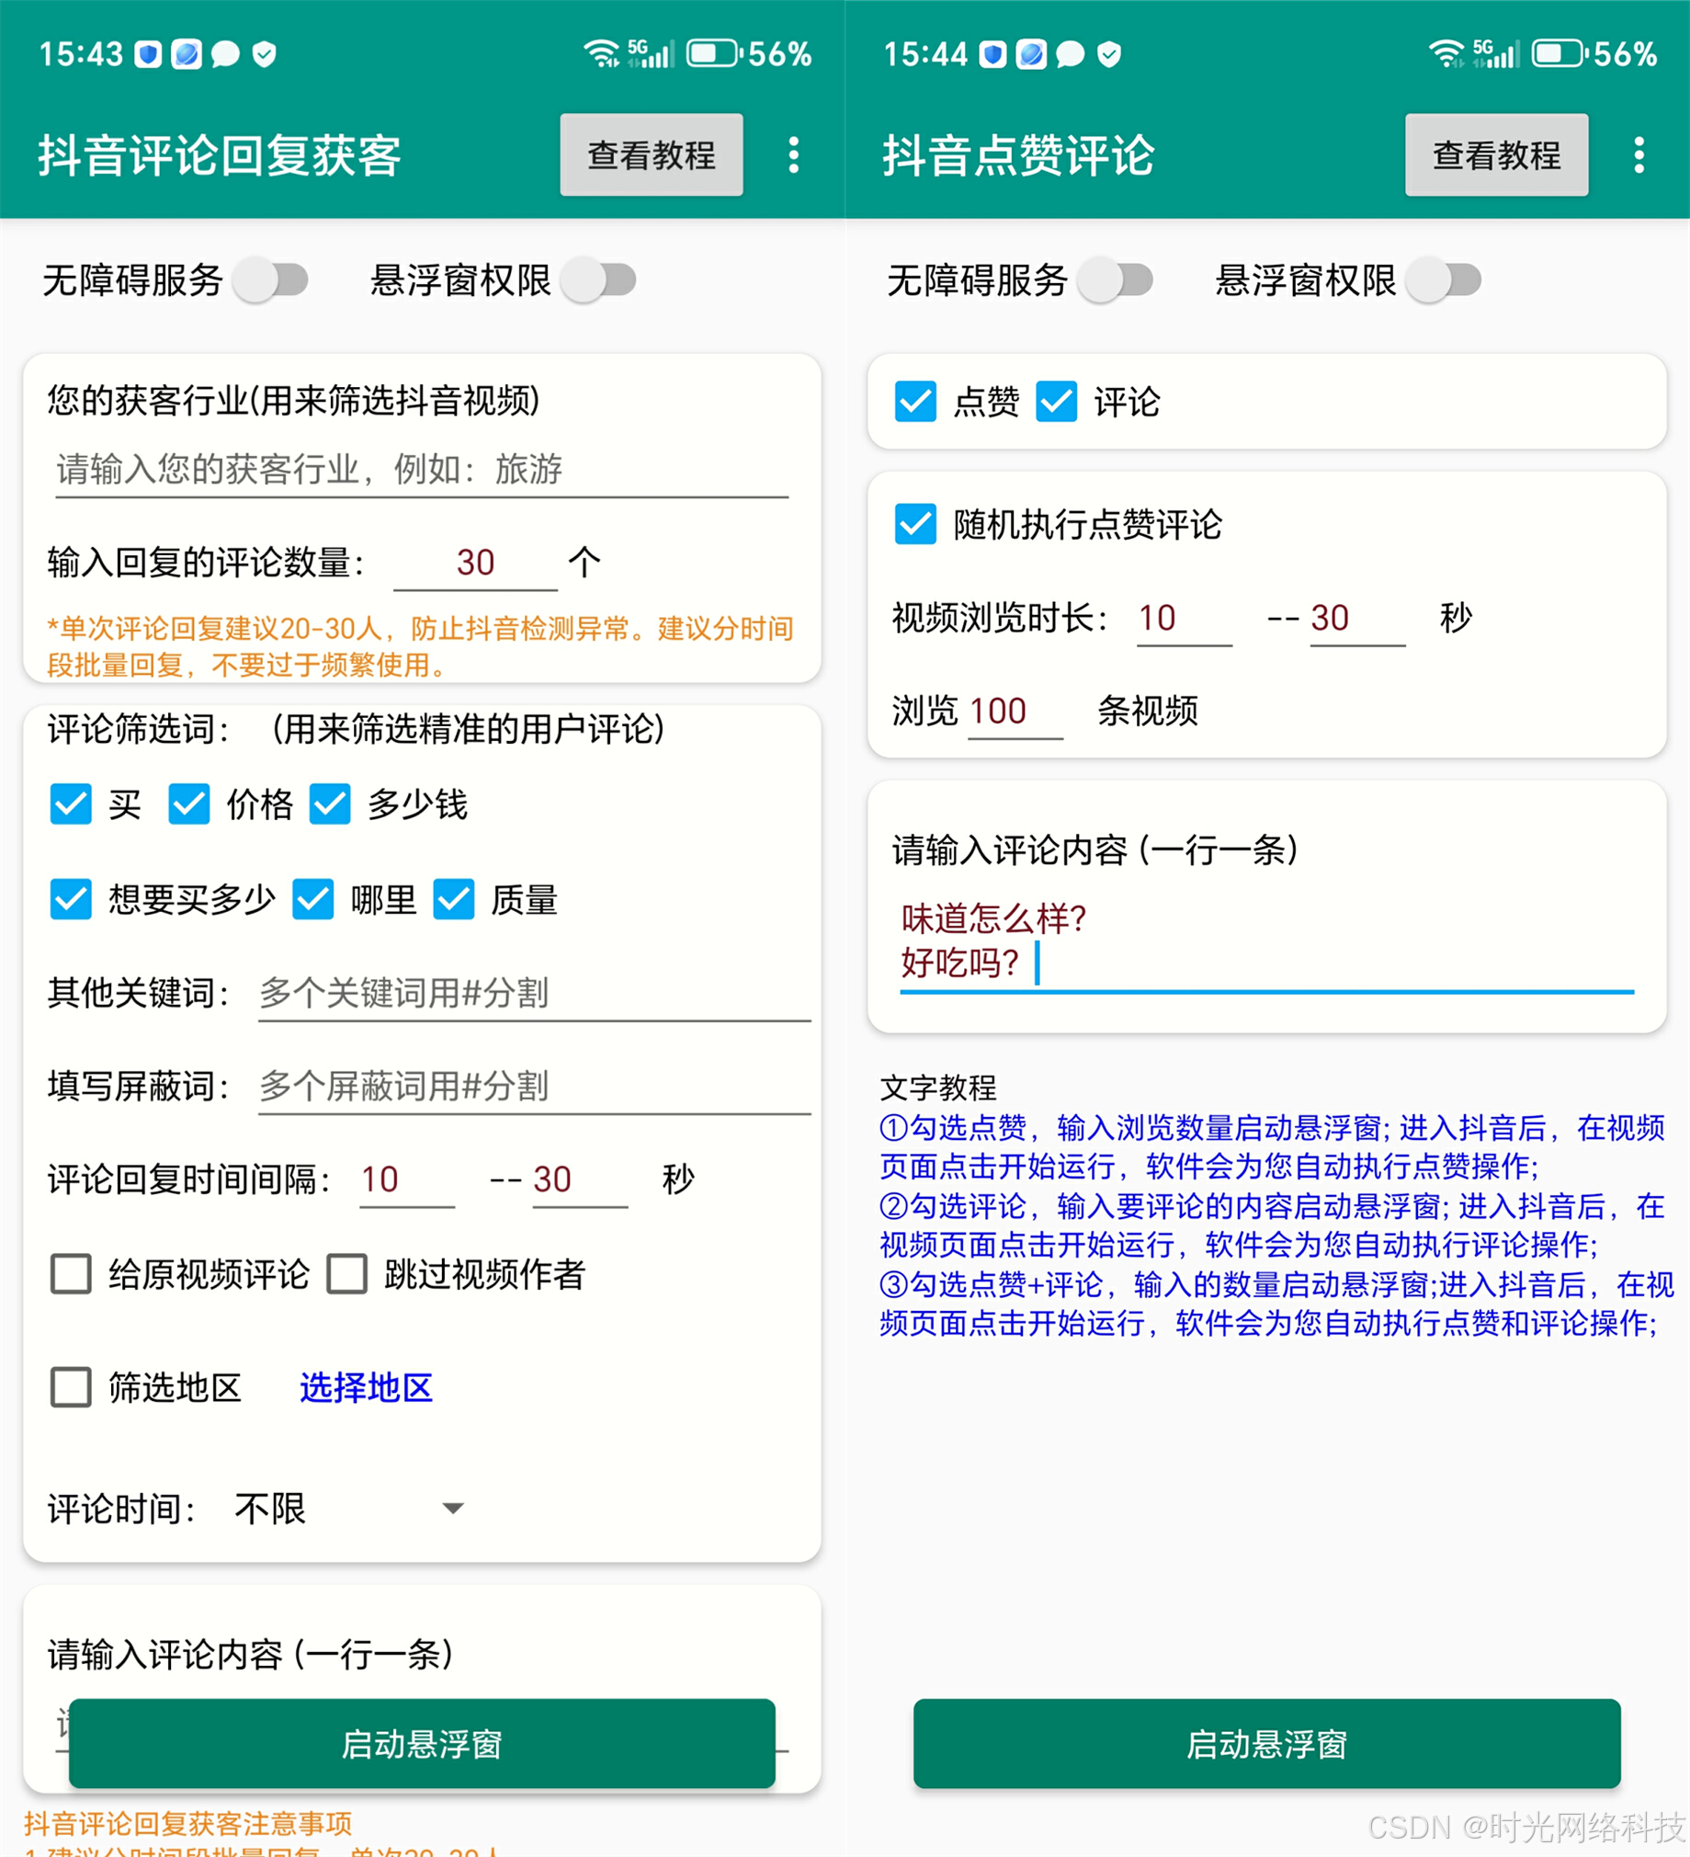The width and height of the screenshot is (1690, 1857).
Task: Edit the reply comment count value 30
Action: 475,562
